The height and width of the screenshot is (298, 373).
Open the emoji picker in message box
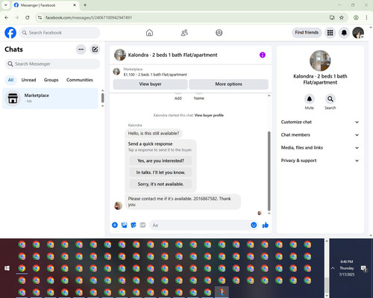(x=254, y=225)
